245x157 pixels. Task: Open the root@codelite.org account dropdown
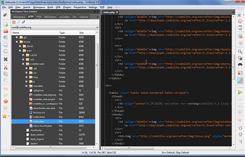(96, 27)
